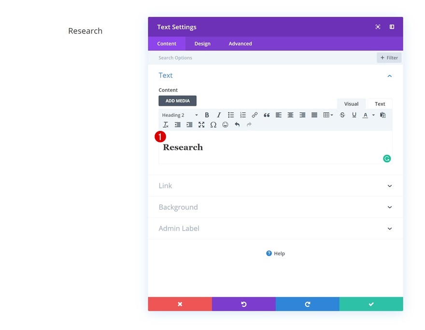The width and height of the screenshot is (425, 330).
Task: Switch to the Advanced tab
Action: 240,43
